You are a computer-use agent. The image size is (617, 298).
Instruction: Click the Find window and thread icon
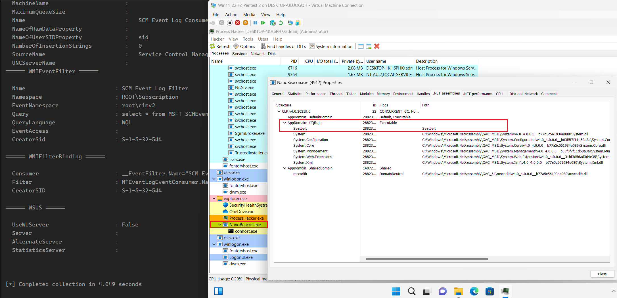click(x=369, y=46)
